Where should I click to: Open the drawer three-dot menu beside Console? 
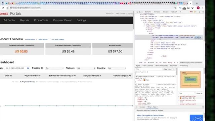click(137, 107)
